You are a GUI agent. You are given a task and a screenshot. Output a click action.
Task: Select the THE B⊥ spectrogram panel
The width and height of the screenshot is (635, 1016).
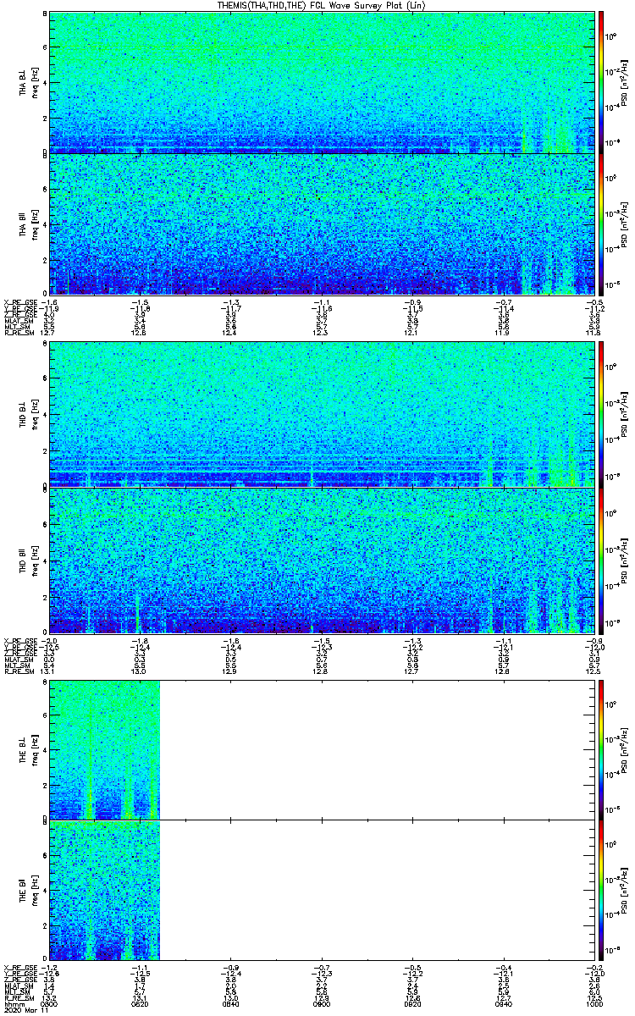[320, 748]
